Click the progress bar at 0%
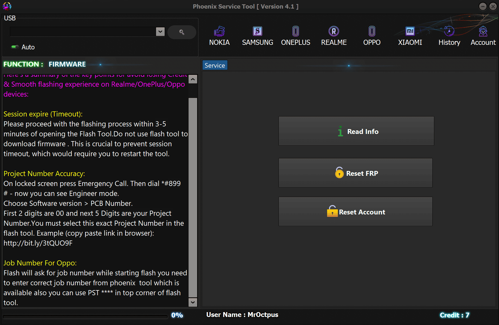The width and height of the screenshot is (499, 325). (x=85, y=316)
